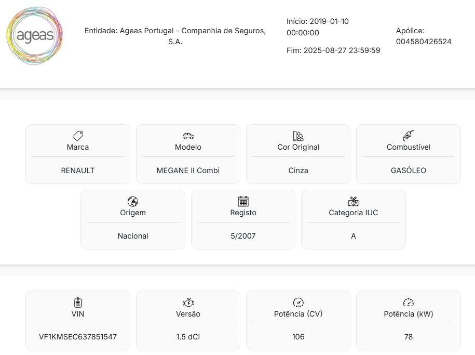Click the car icon above Modelo
The image size is (475, 355).
(x=188, y=136)
